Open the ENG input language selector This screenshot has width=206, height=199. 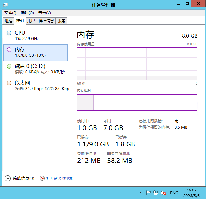(x=174, y=193)
